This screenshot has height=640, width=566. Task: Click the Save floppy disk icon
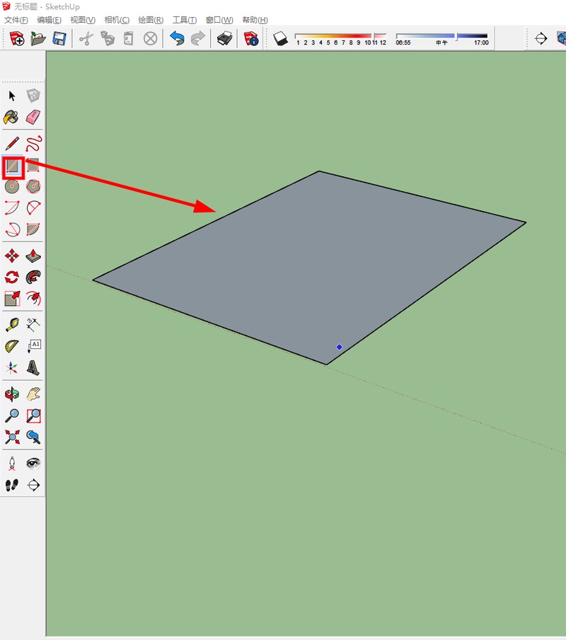(59, 39)
